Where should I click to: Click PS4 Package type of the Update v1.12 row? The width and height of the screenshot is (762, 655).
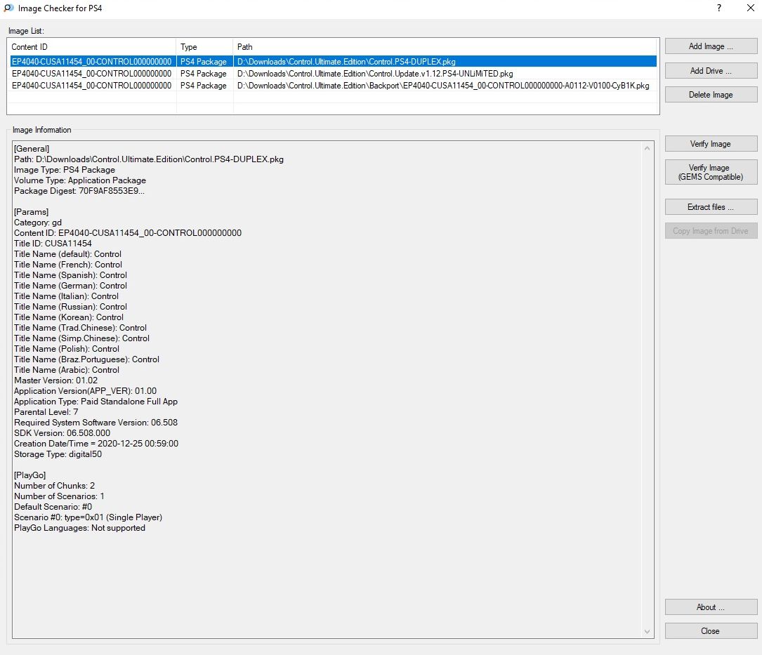tap(203, 74)
